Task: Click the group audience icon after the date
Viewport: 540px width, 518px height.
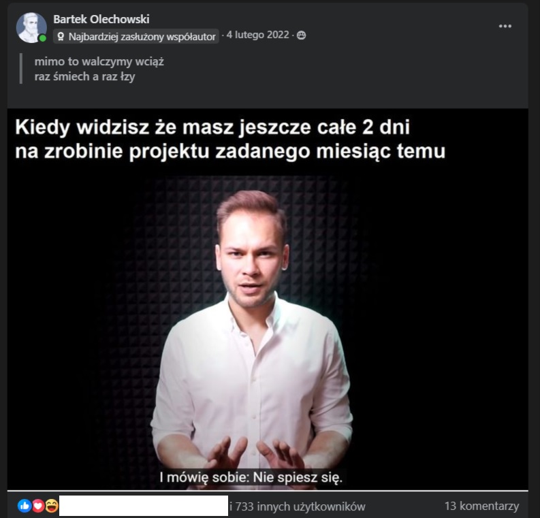Action: (x=302, y=35)
